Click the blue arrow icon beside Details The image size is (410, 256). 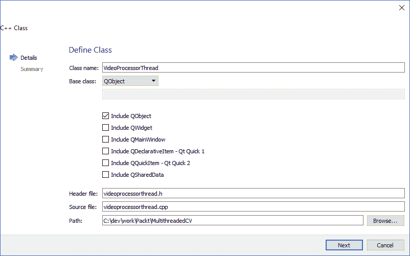click(x=14, y=58)
